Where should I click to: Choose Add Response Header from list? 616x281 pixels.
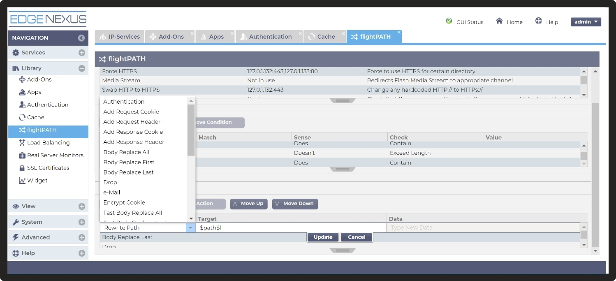[144, 142]
